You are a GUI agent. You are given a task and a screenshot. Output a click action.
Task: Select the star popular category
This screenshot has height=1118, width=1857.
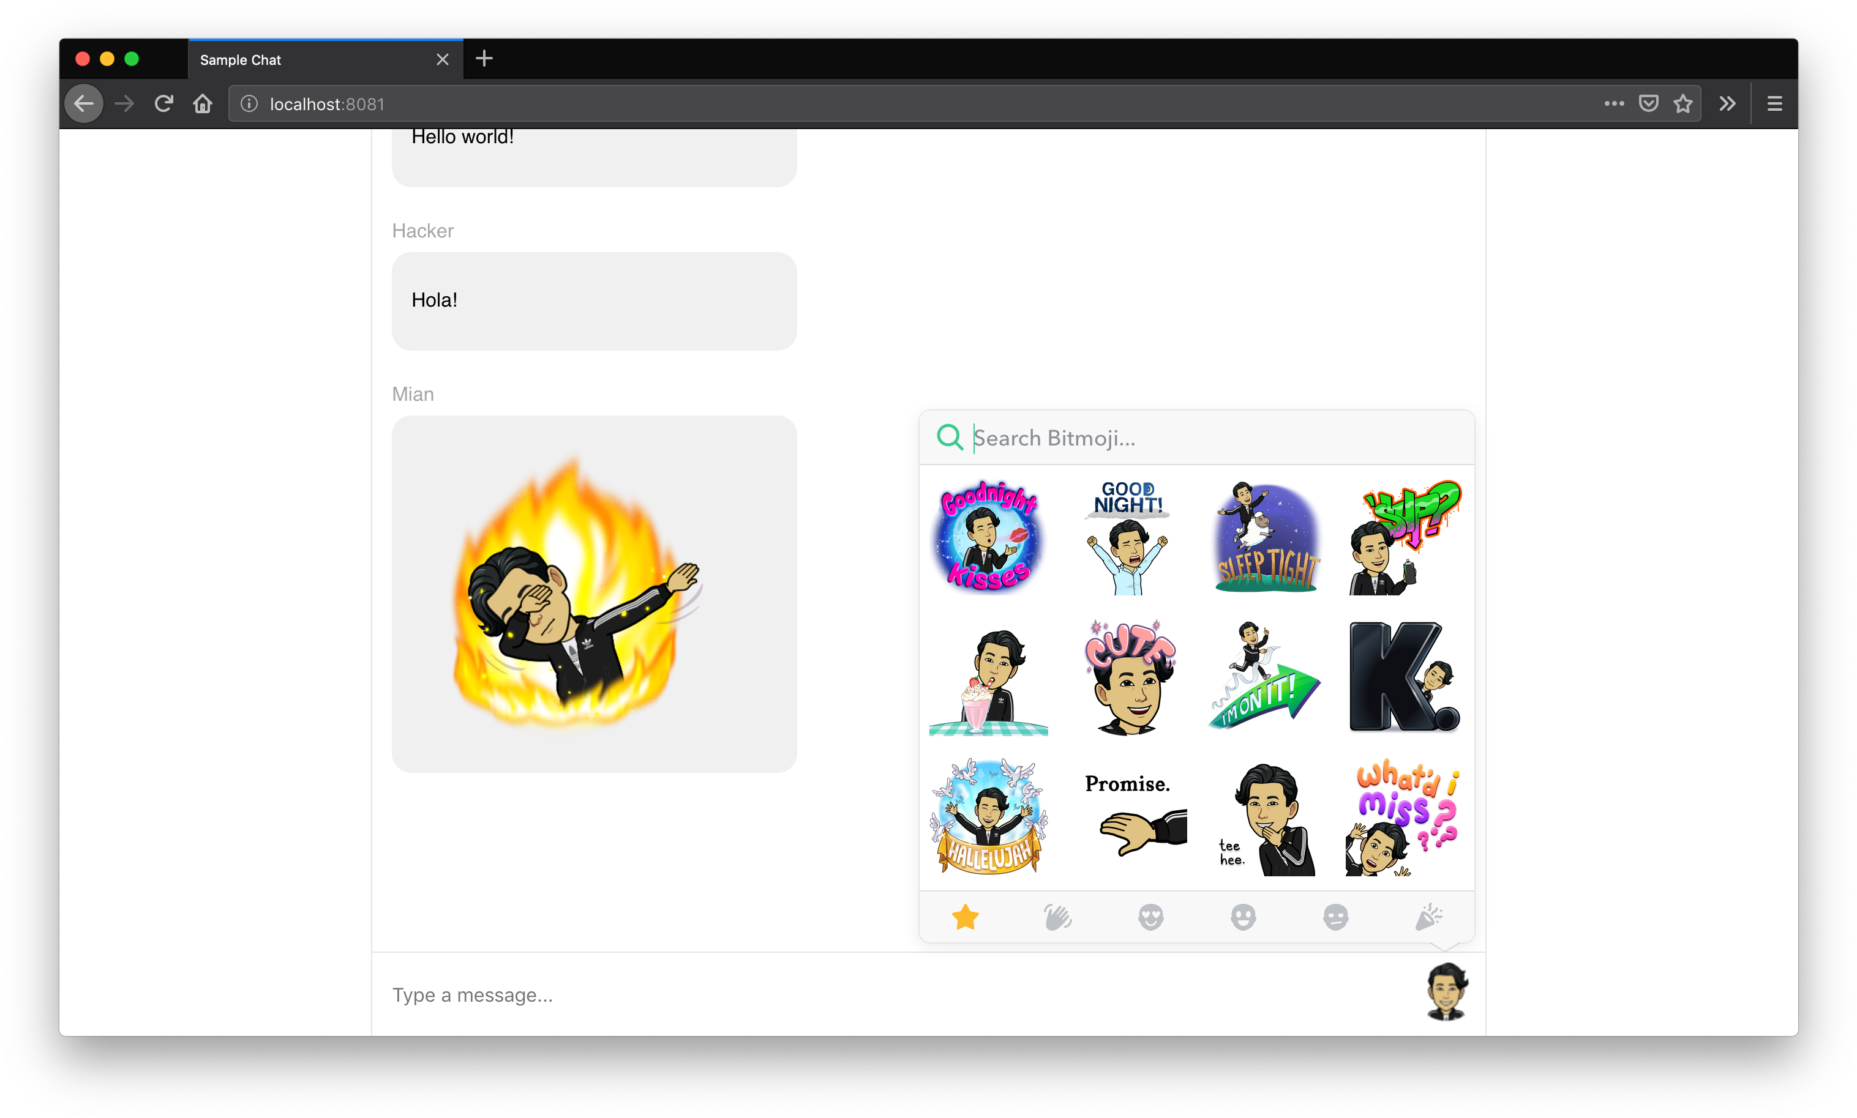tap(966, 917)
